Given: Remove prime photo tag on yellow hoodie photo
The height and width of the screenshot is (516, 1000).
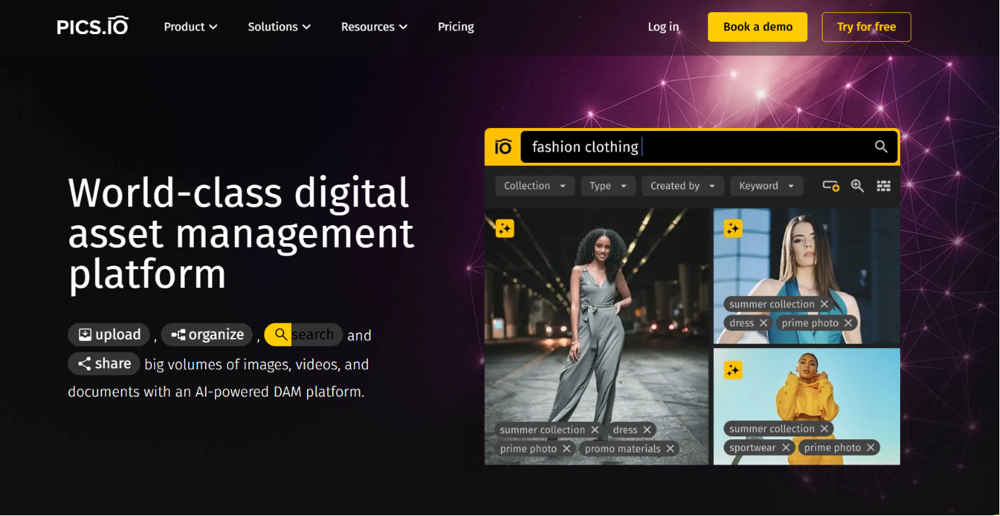Looking at the screenshot, I should 871,448.
